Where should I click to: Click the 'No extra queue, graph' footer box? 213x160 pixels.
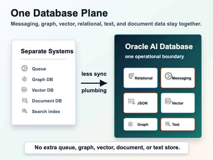pyautogui.click(x=106, y=148)
